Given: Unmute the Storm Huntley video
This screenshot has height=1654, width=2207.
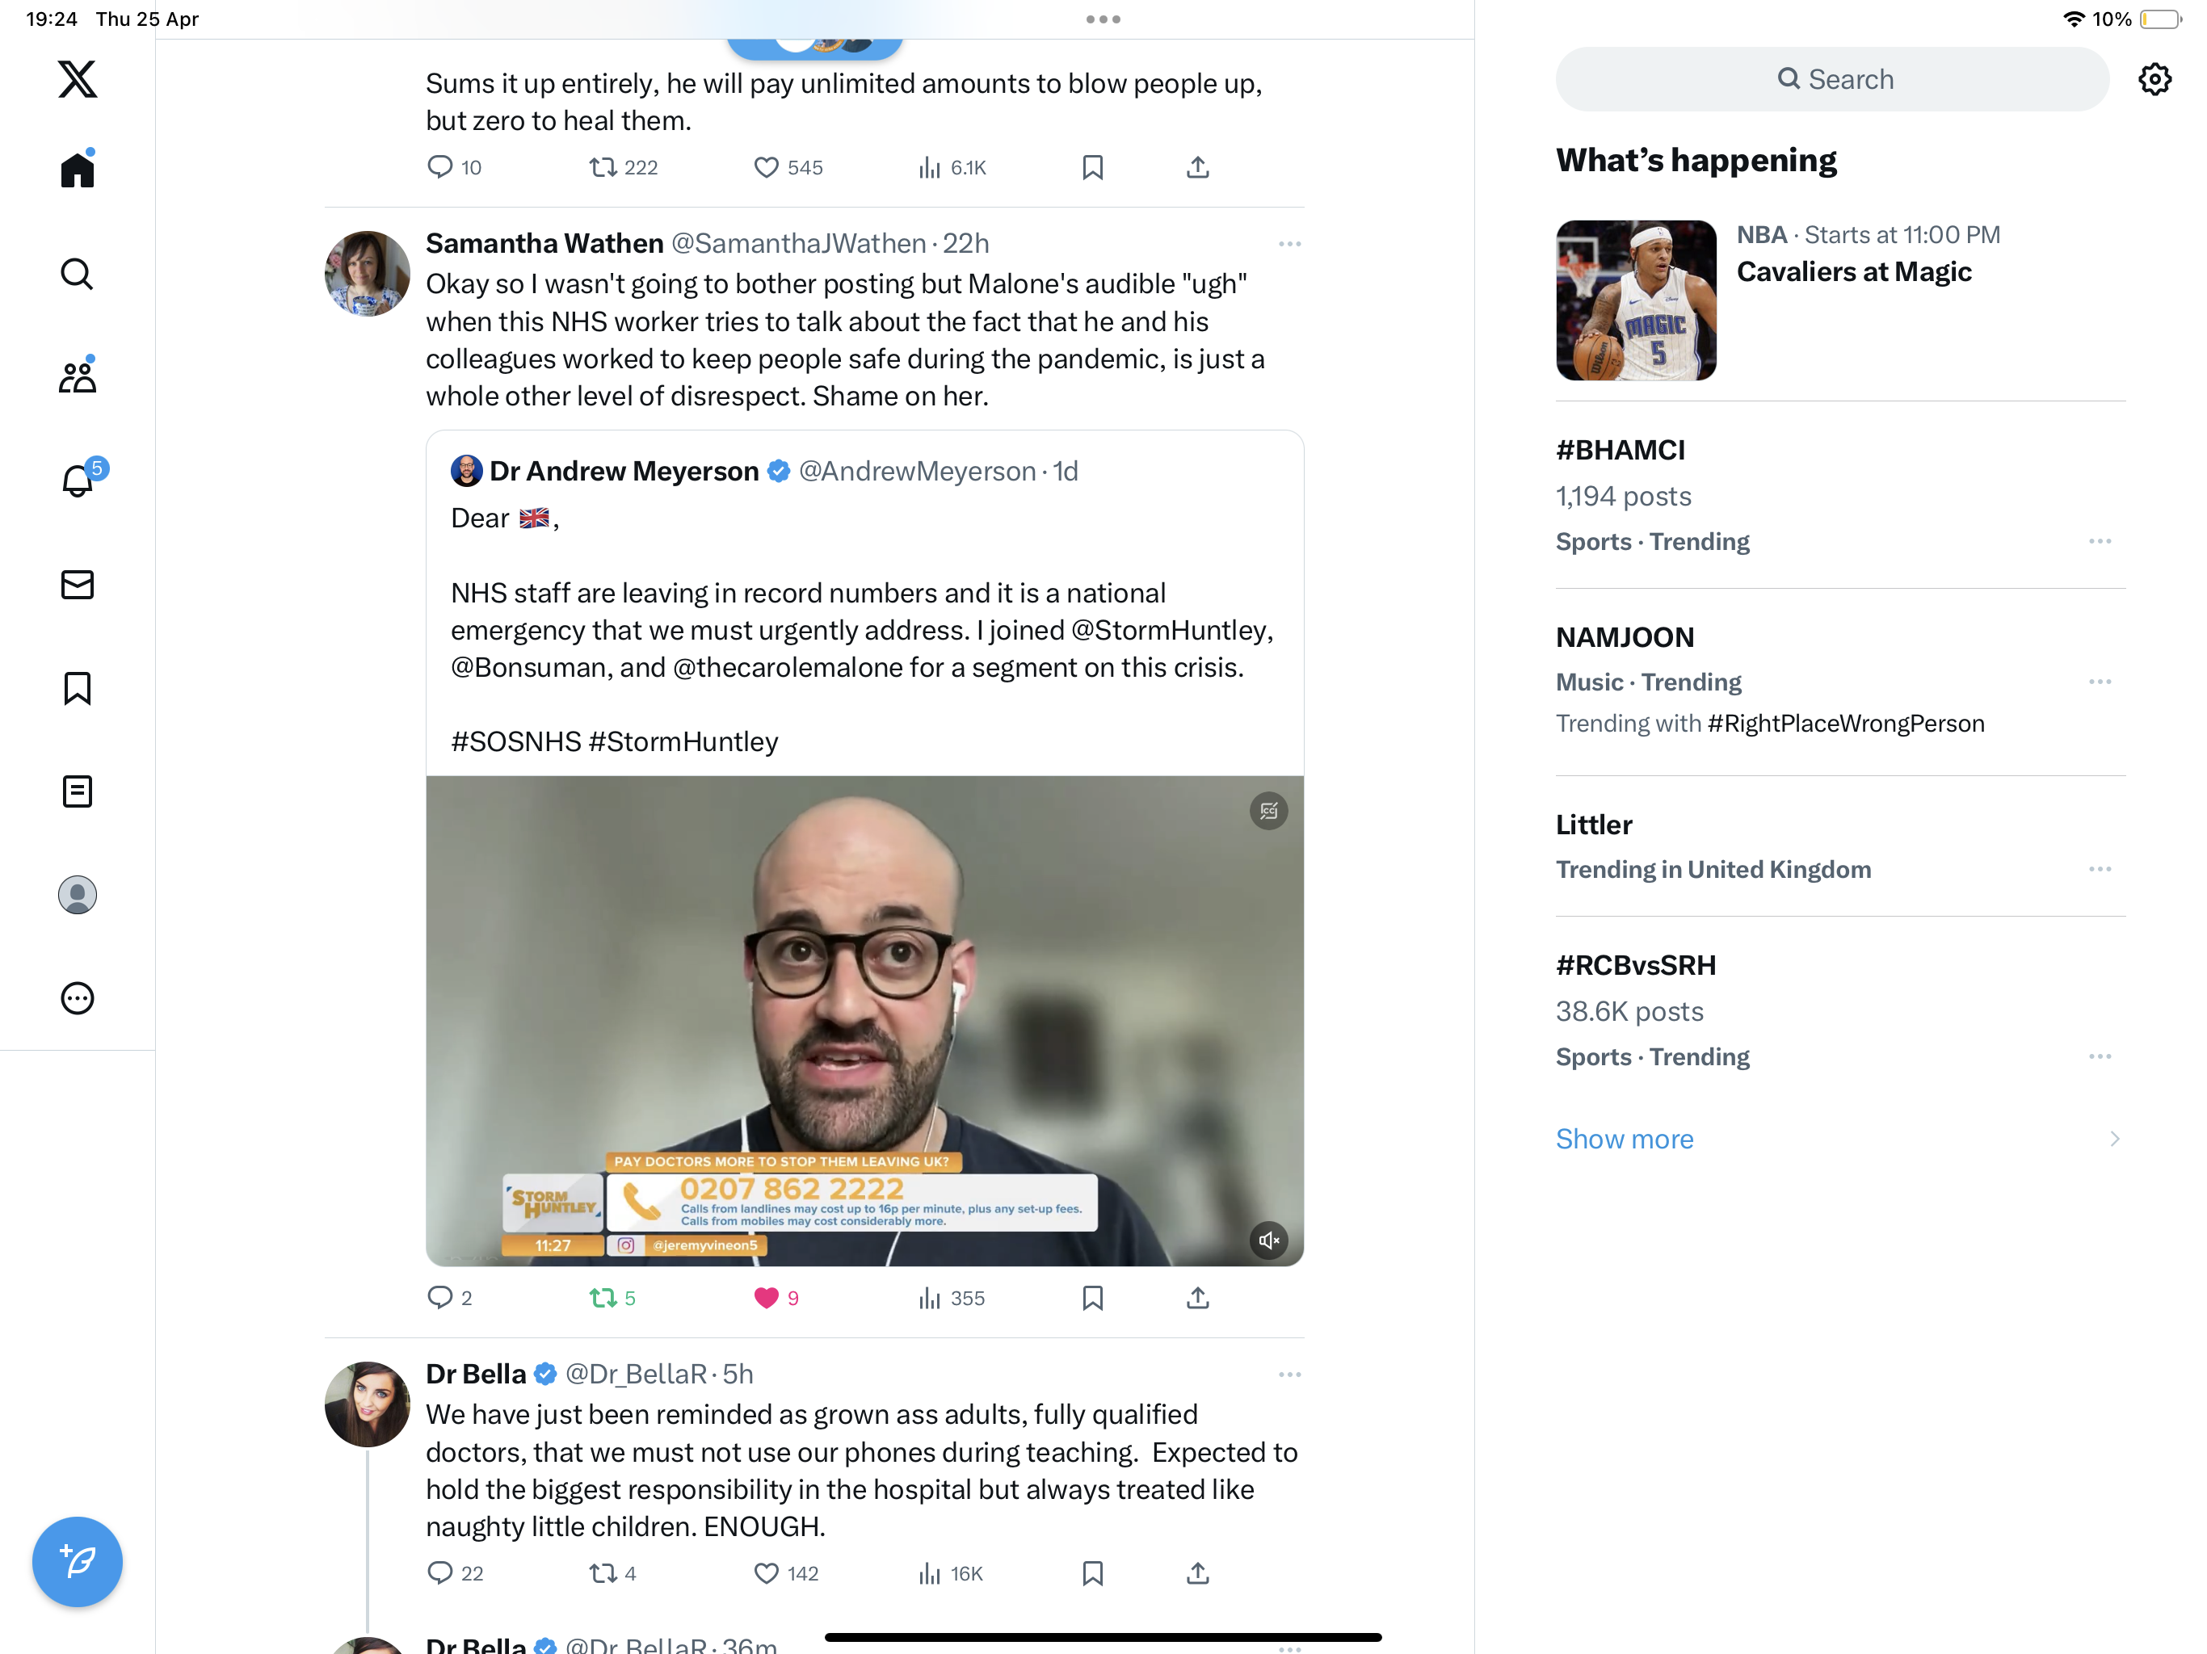Looking at the screenshot, I should [x=1268, y=1240].
